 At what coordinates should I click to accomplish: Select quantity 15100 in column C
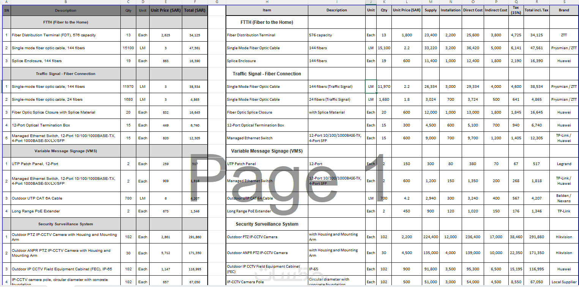pyautogui.click(x=128, y=48)
